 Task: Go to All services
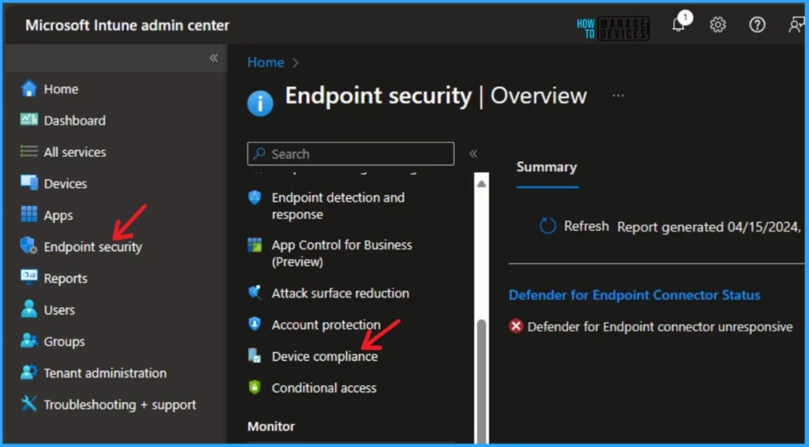tap(75, 152)
